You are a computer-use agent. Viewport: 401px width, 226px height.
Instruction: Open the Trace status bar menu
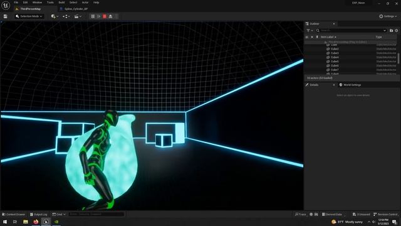(x=301, y=214)
